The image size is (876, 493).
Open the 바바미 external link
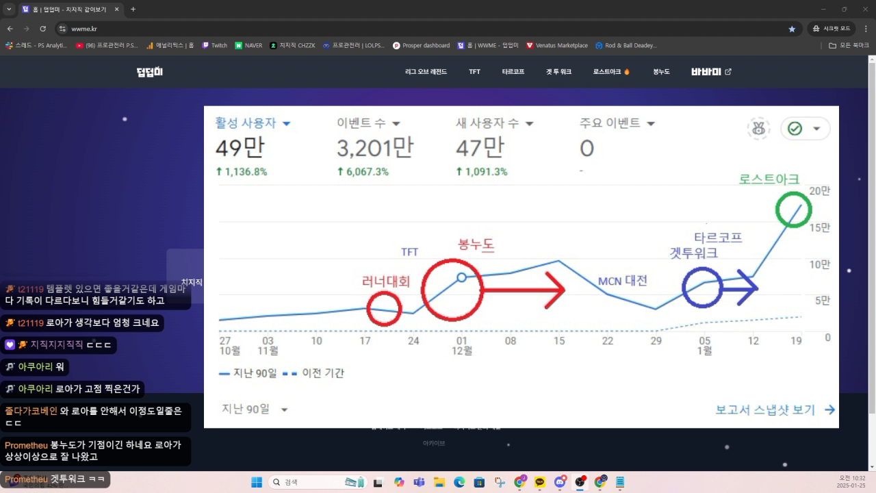tap(711, 71)
